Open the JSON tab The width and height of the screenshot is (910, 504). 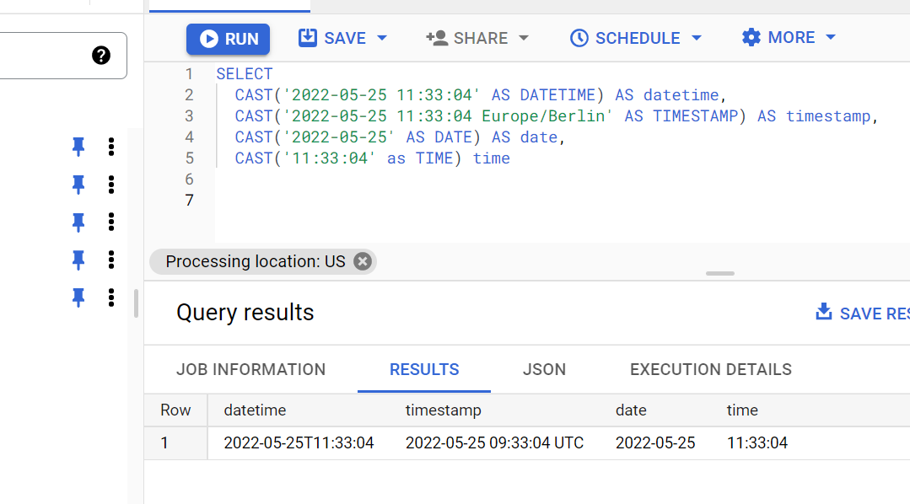pos(544,369)
